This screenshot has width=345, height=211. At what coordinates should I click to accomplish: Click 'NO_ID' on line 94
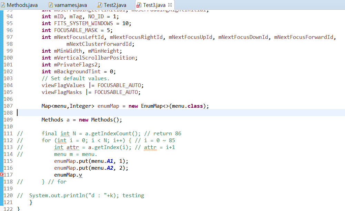click(x=96, y=17)
